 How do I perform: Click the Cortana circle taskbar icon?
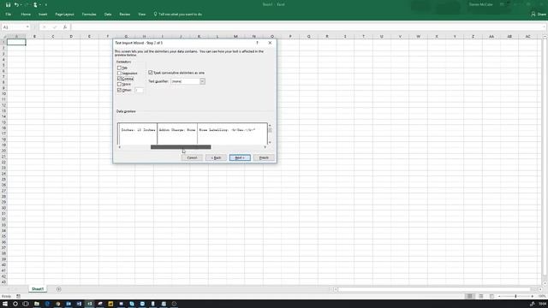(x=15, y=304)
